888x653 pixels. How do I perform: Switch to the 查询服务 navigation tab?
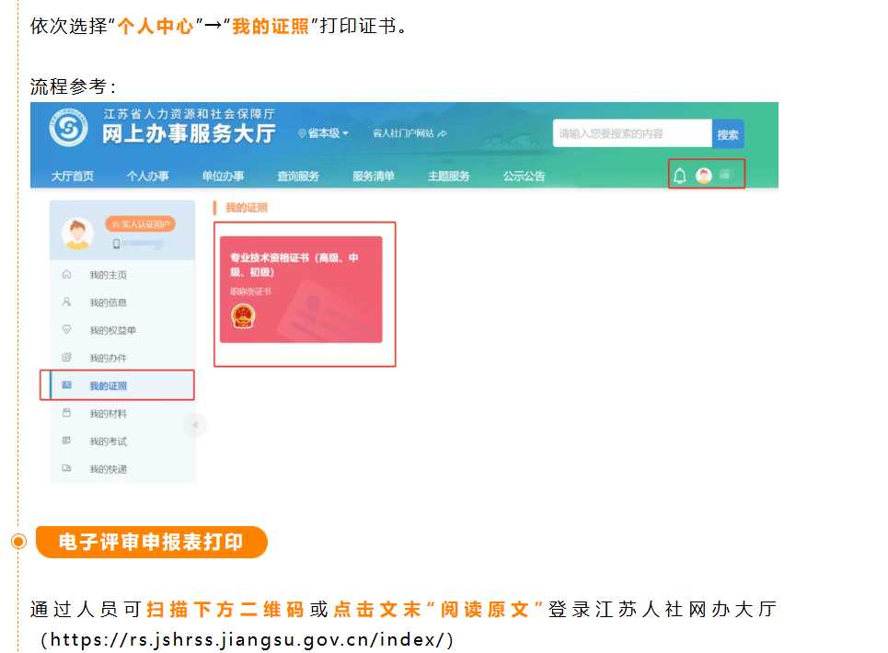(298, 177)
